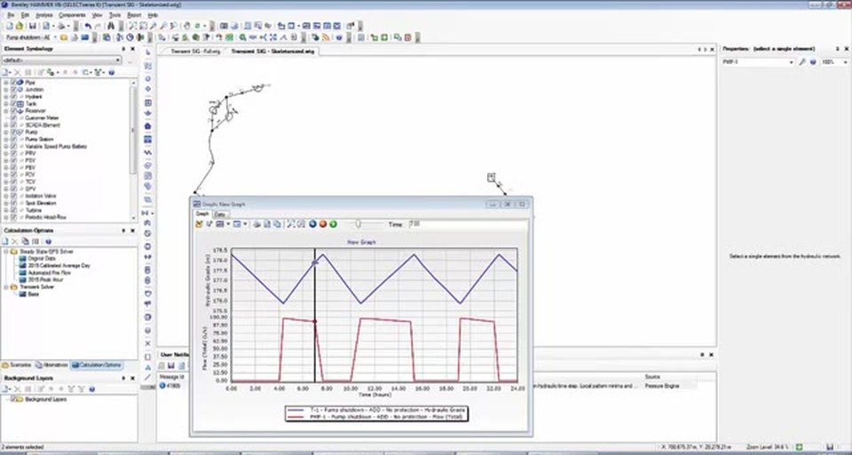Open the File menu
This screenshot has width=852, height=455.
(x=11, y=15)
